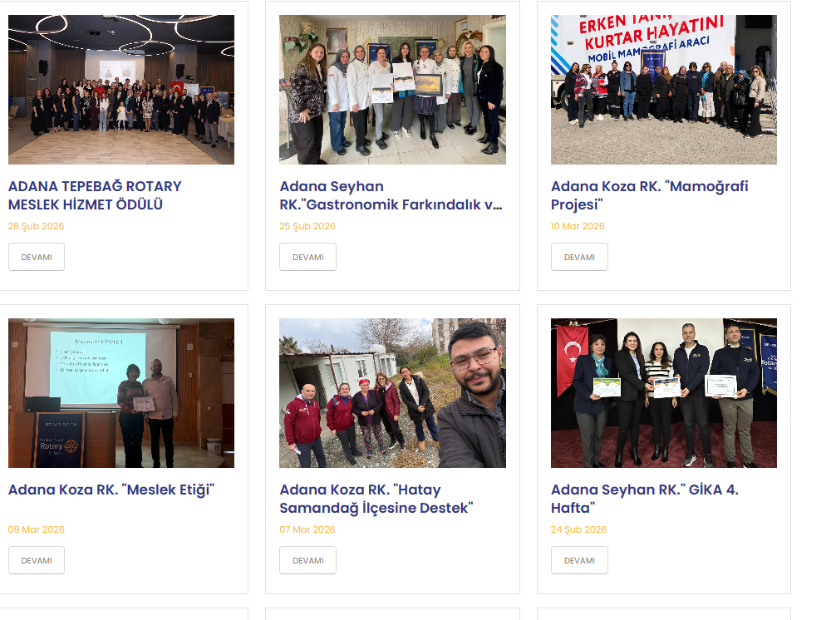
Task: Click DEVAMI under the Gastronomik Farkındalık post
Action: [308, 257]
